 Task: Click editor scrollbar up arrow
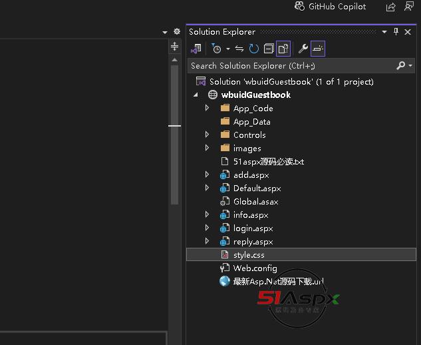pos(174,60)
